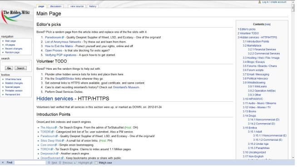Click the vertical scrollbar thumb
The image size is (297, 167).
pos(293,8)
